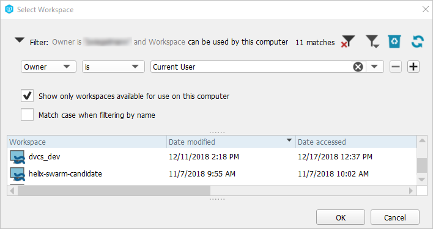The image size is (433, 229).
Task: Uncheck Show only workspaces available checkbox
Action: (x=27, y=96)
